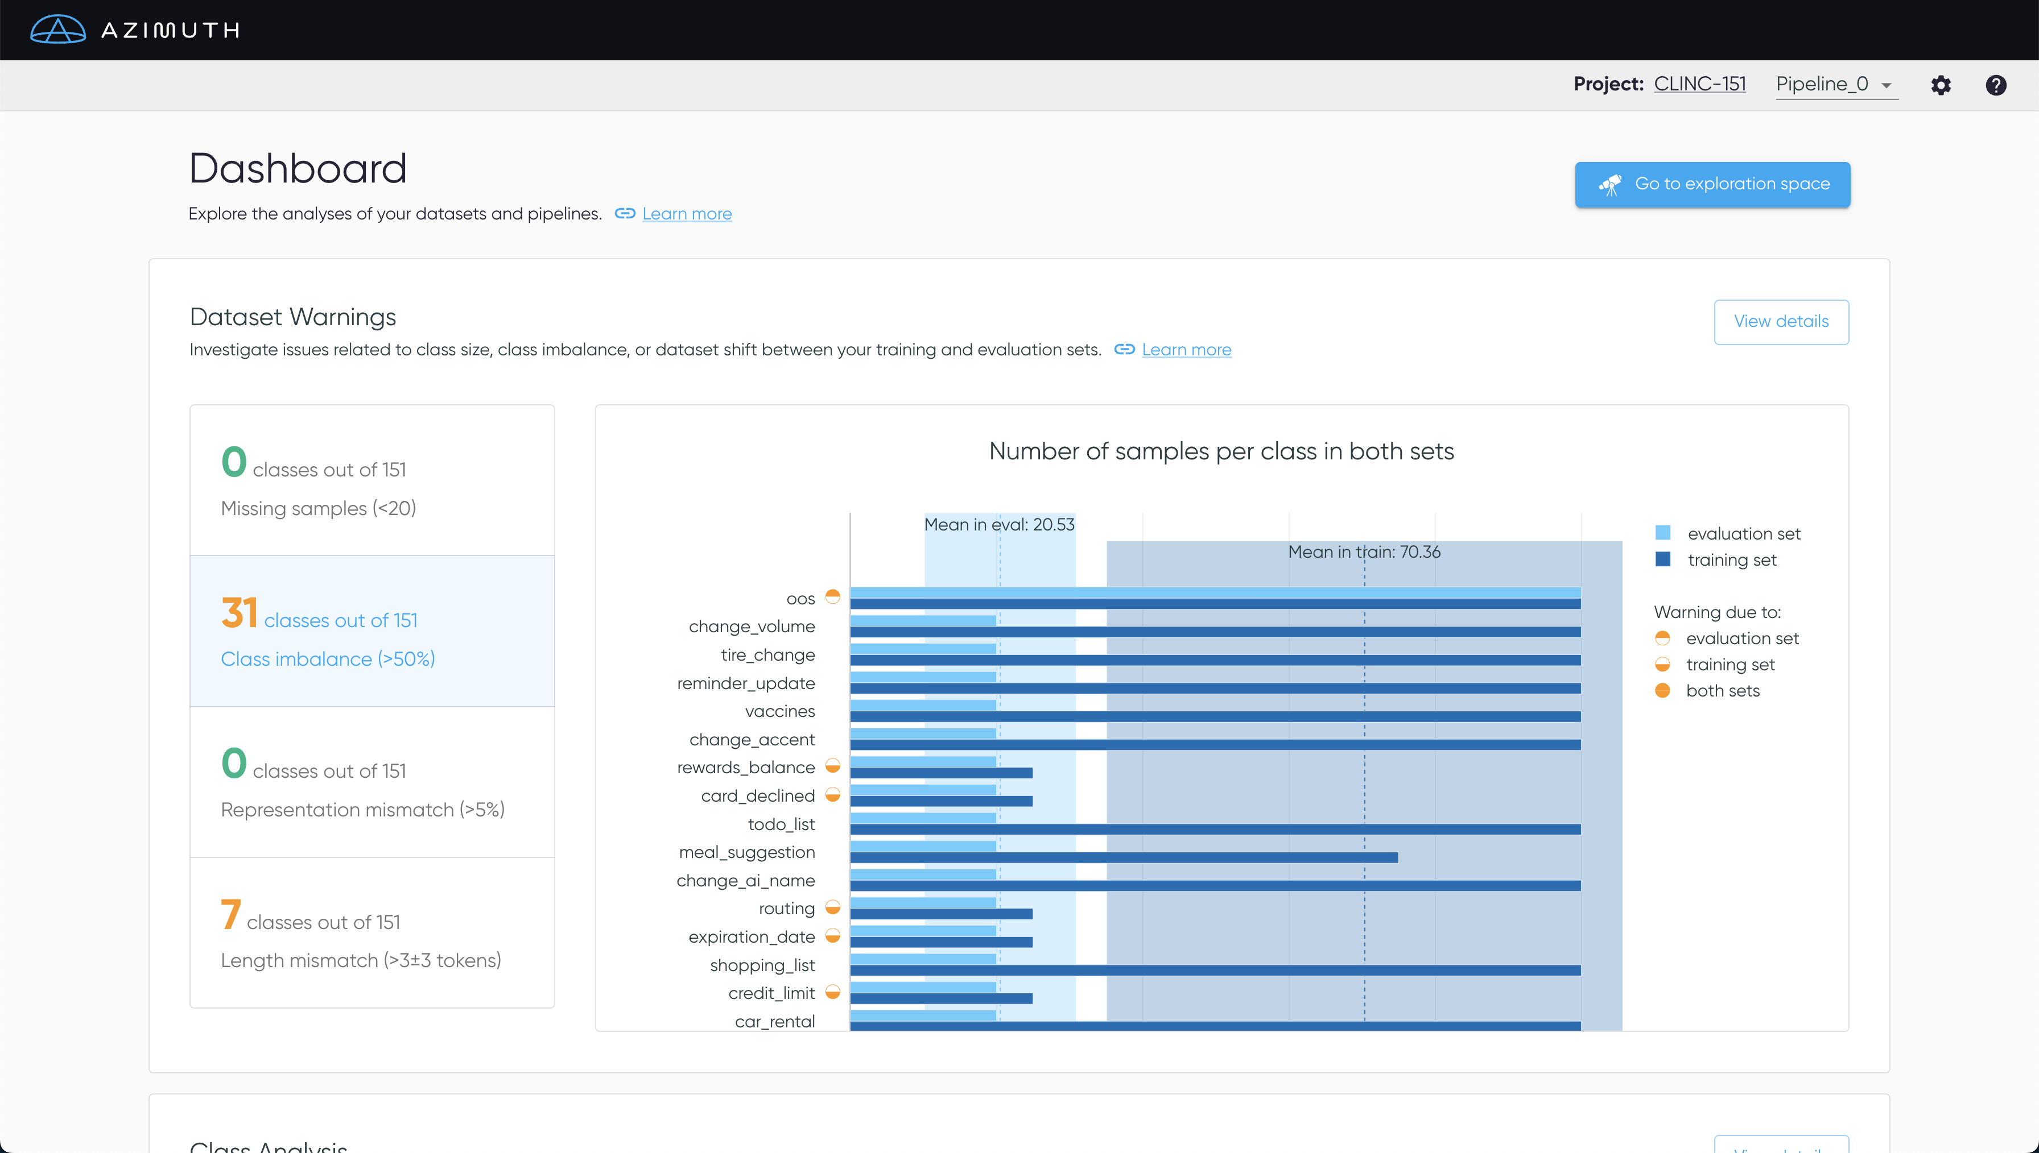The width and height of the screenshot is (2039, 1153).
Task: Open the CLINC-151 project link
Action: [1699, 84]
